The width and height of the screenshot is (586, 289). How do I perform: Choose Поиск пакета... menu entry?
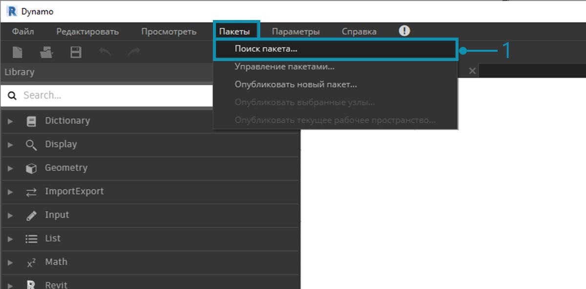pyautogui.click(x=335, y=49)
